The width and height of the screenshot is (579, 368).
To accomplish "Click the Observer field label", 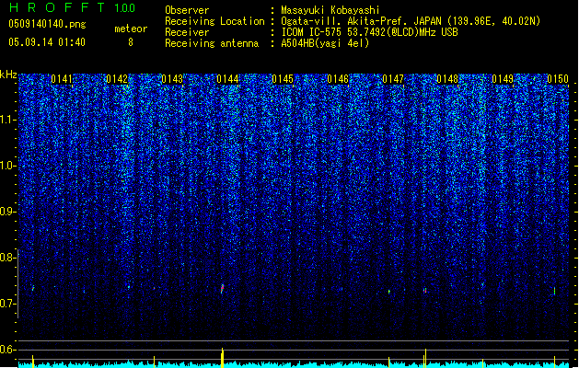I will (187, 10).
